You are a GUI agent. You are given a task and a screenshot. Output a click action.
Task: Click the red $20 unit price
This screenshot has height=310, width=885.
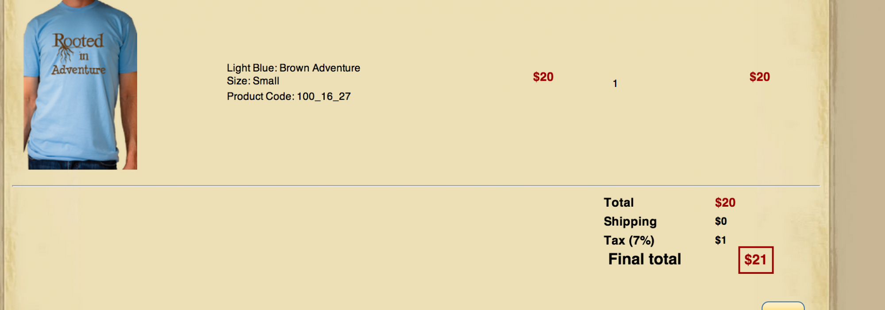point(543,77)
